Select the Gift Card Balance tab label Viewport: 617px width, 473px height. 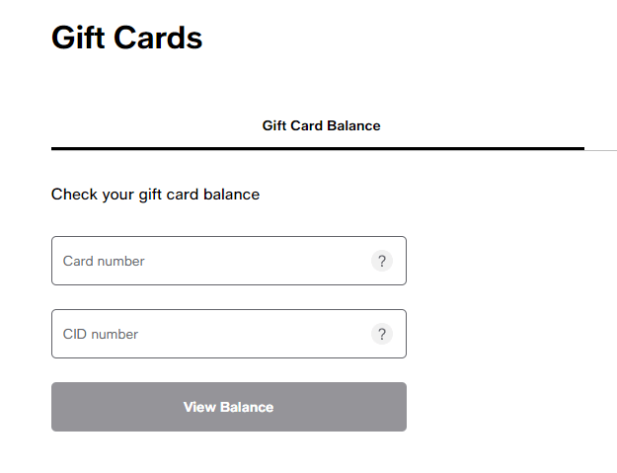point(321,126)
